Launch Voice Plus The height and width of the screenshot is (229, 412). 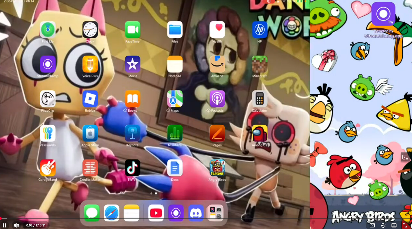[90, 64]
